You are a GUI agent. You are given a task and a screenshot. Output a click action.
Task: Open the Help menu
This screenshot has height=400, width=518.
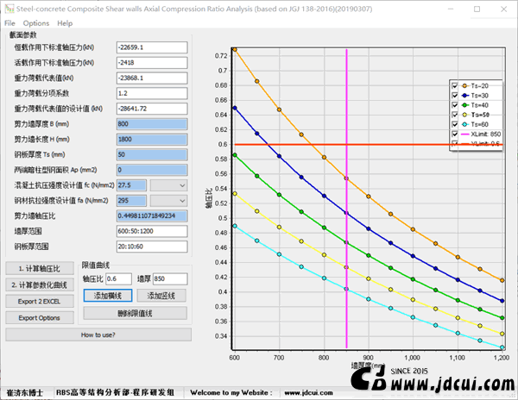click(65, 23)
